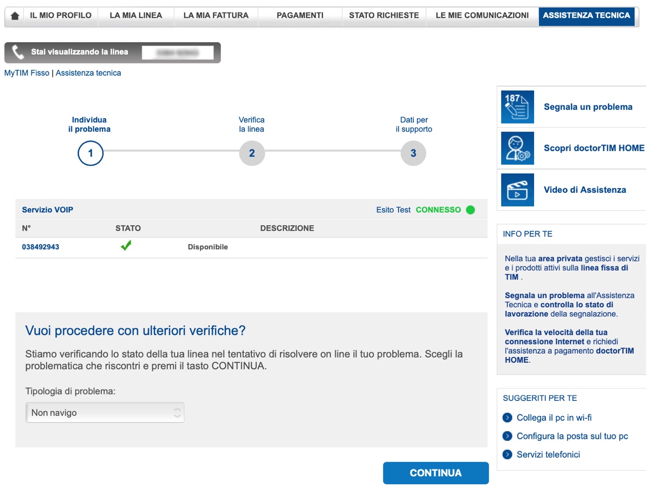Select step 3 Dati per il supporto
650x494 pixels.
(x=413, y=153)
